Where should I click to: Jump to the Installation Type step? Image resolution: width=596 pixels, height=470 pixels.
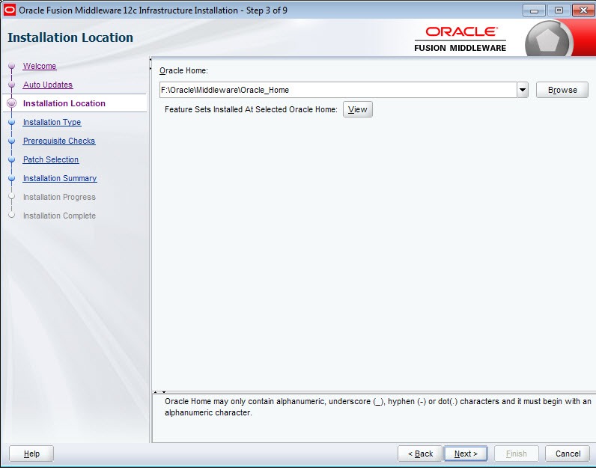(x=52, y=122)
